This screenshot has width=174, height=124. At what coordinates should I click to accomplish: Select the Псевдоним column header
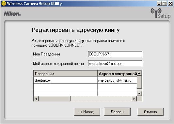tap(65, 74)
